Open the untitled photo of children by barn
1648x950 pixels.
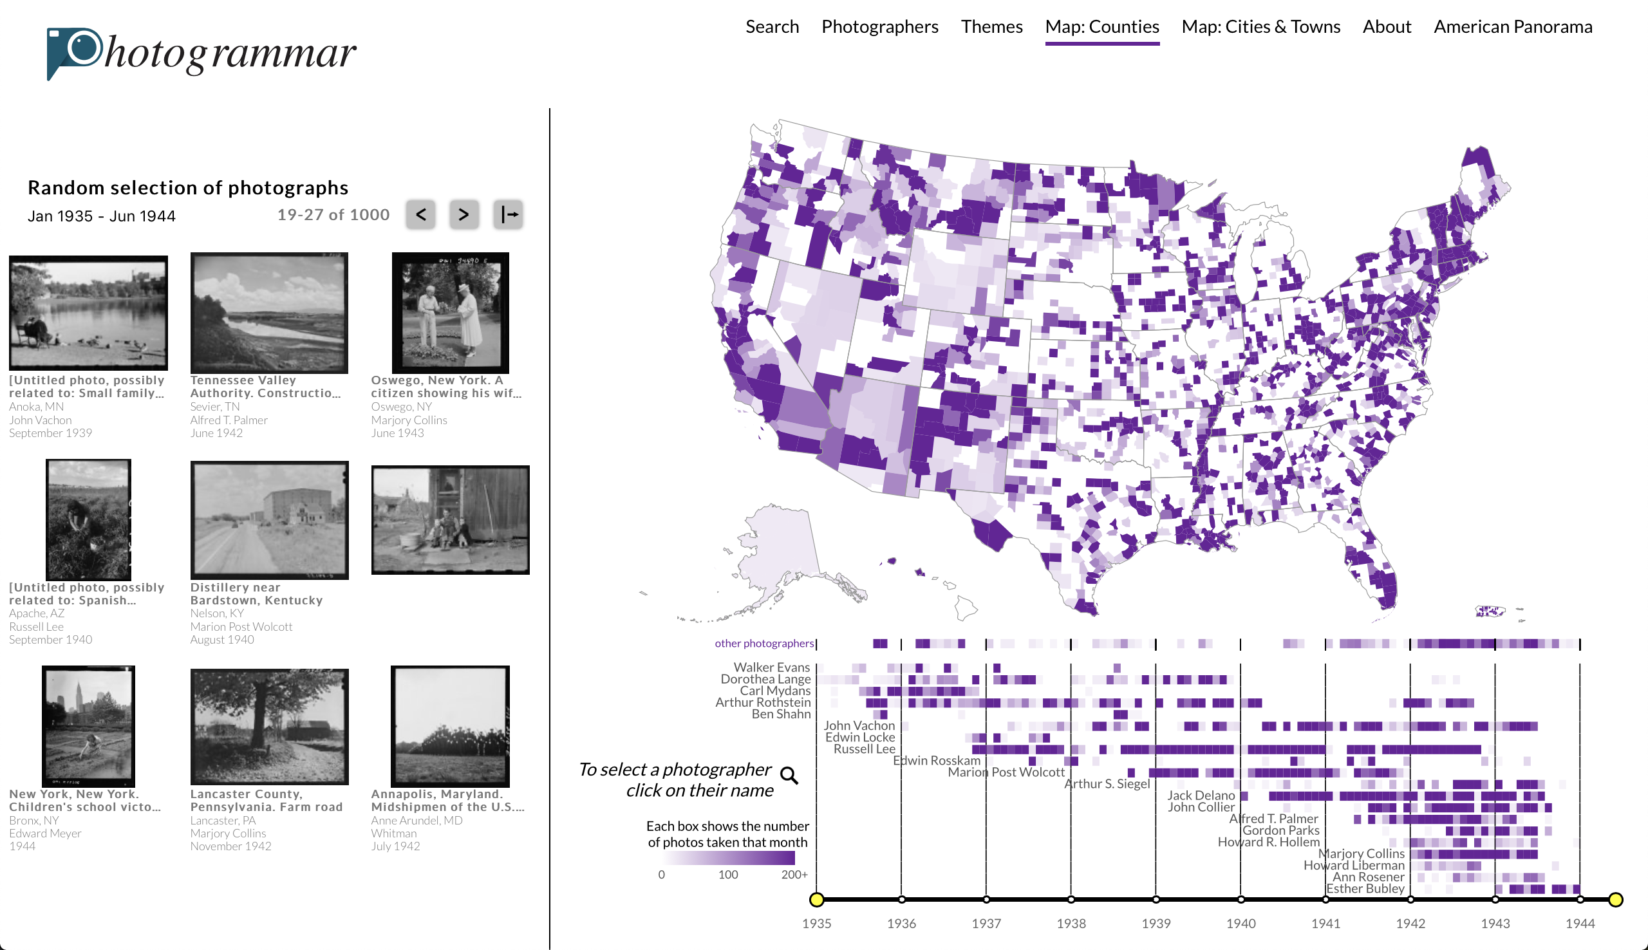(x=450, y=519)
